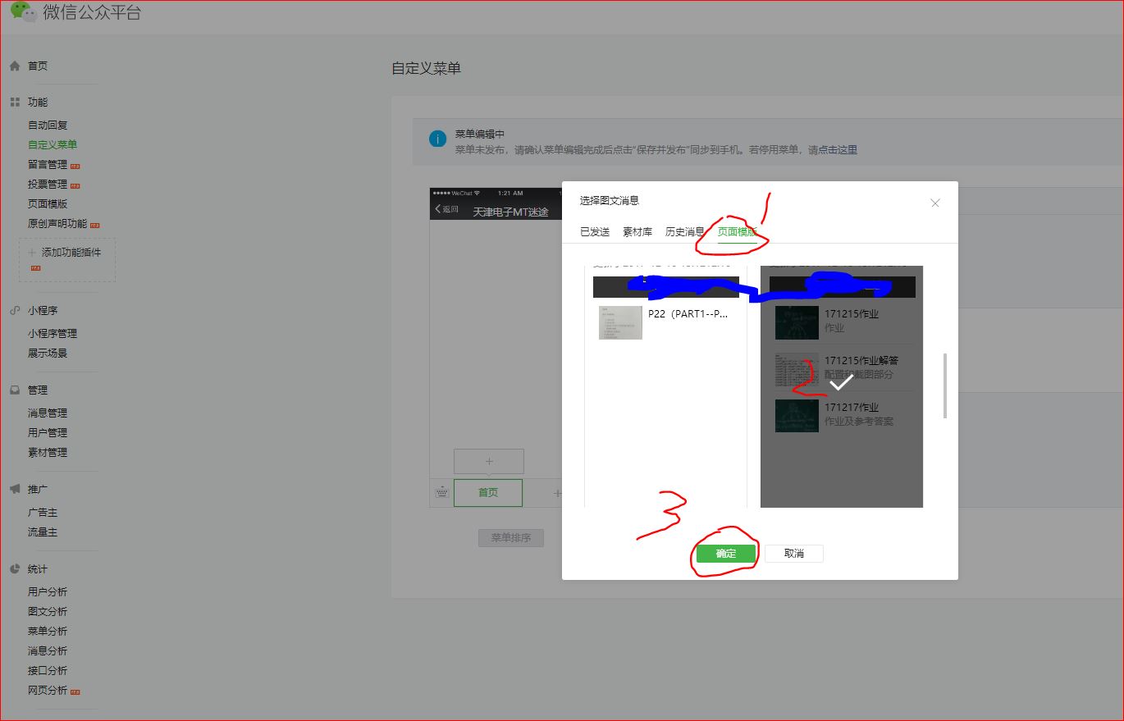Open 自定义菜单 in the sidebar
Viewport: 1124px width, 721px height.
[53, 144]
